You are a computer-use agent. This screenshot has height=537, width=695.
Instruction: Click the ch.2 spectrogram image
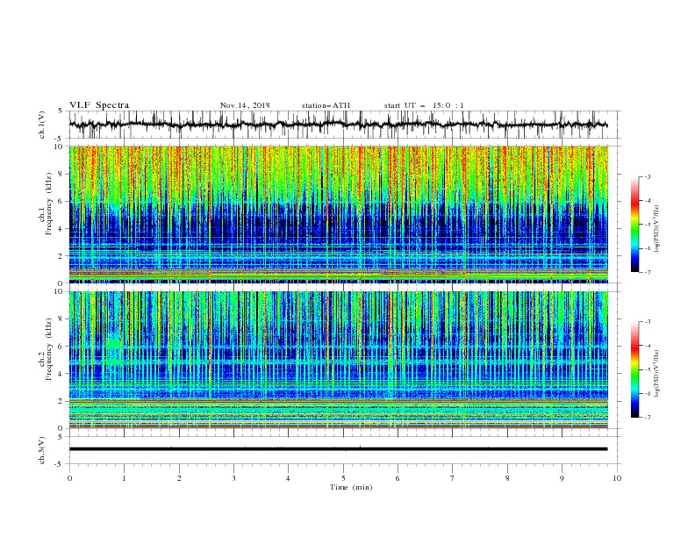point(339,360)
